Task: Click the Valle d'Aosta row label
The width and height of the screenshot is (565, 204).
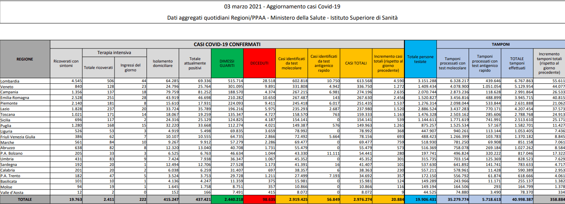Action: coord(12,192)
